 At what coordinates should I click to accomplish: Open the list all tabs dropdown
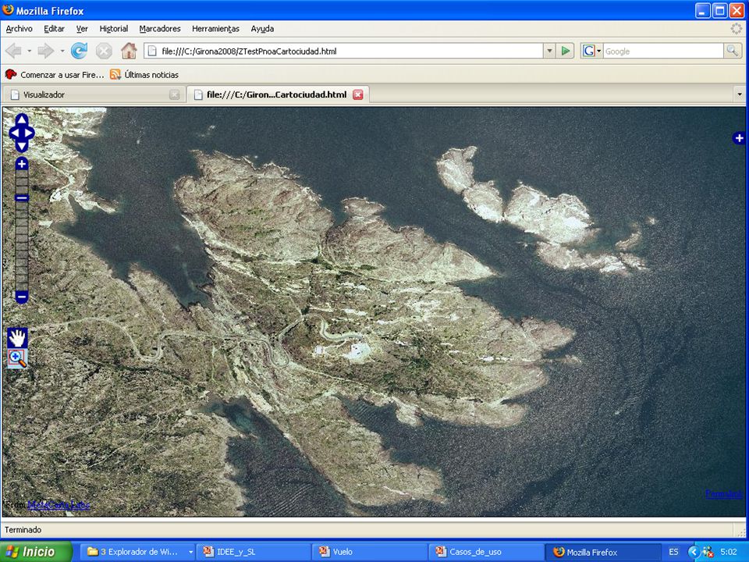[x=740, y=94]
